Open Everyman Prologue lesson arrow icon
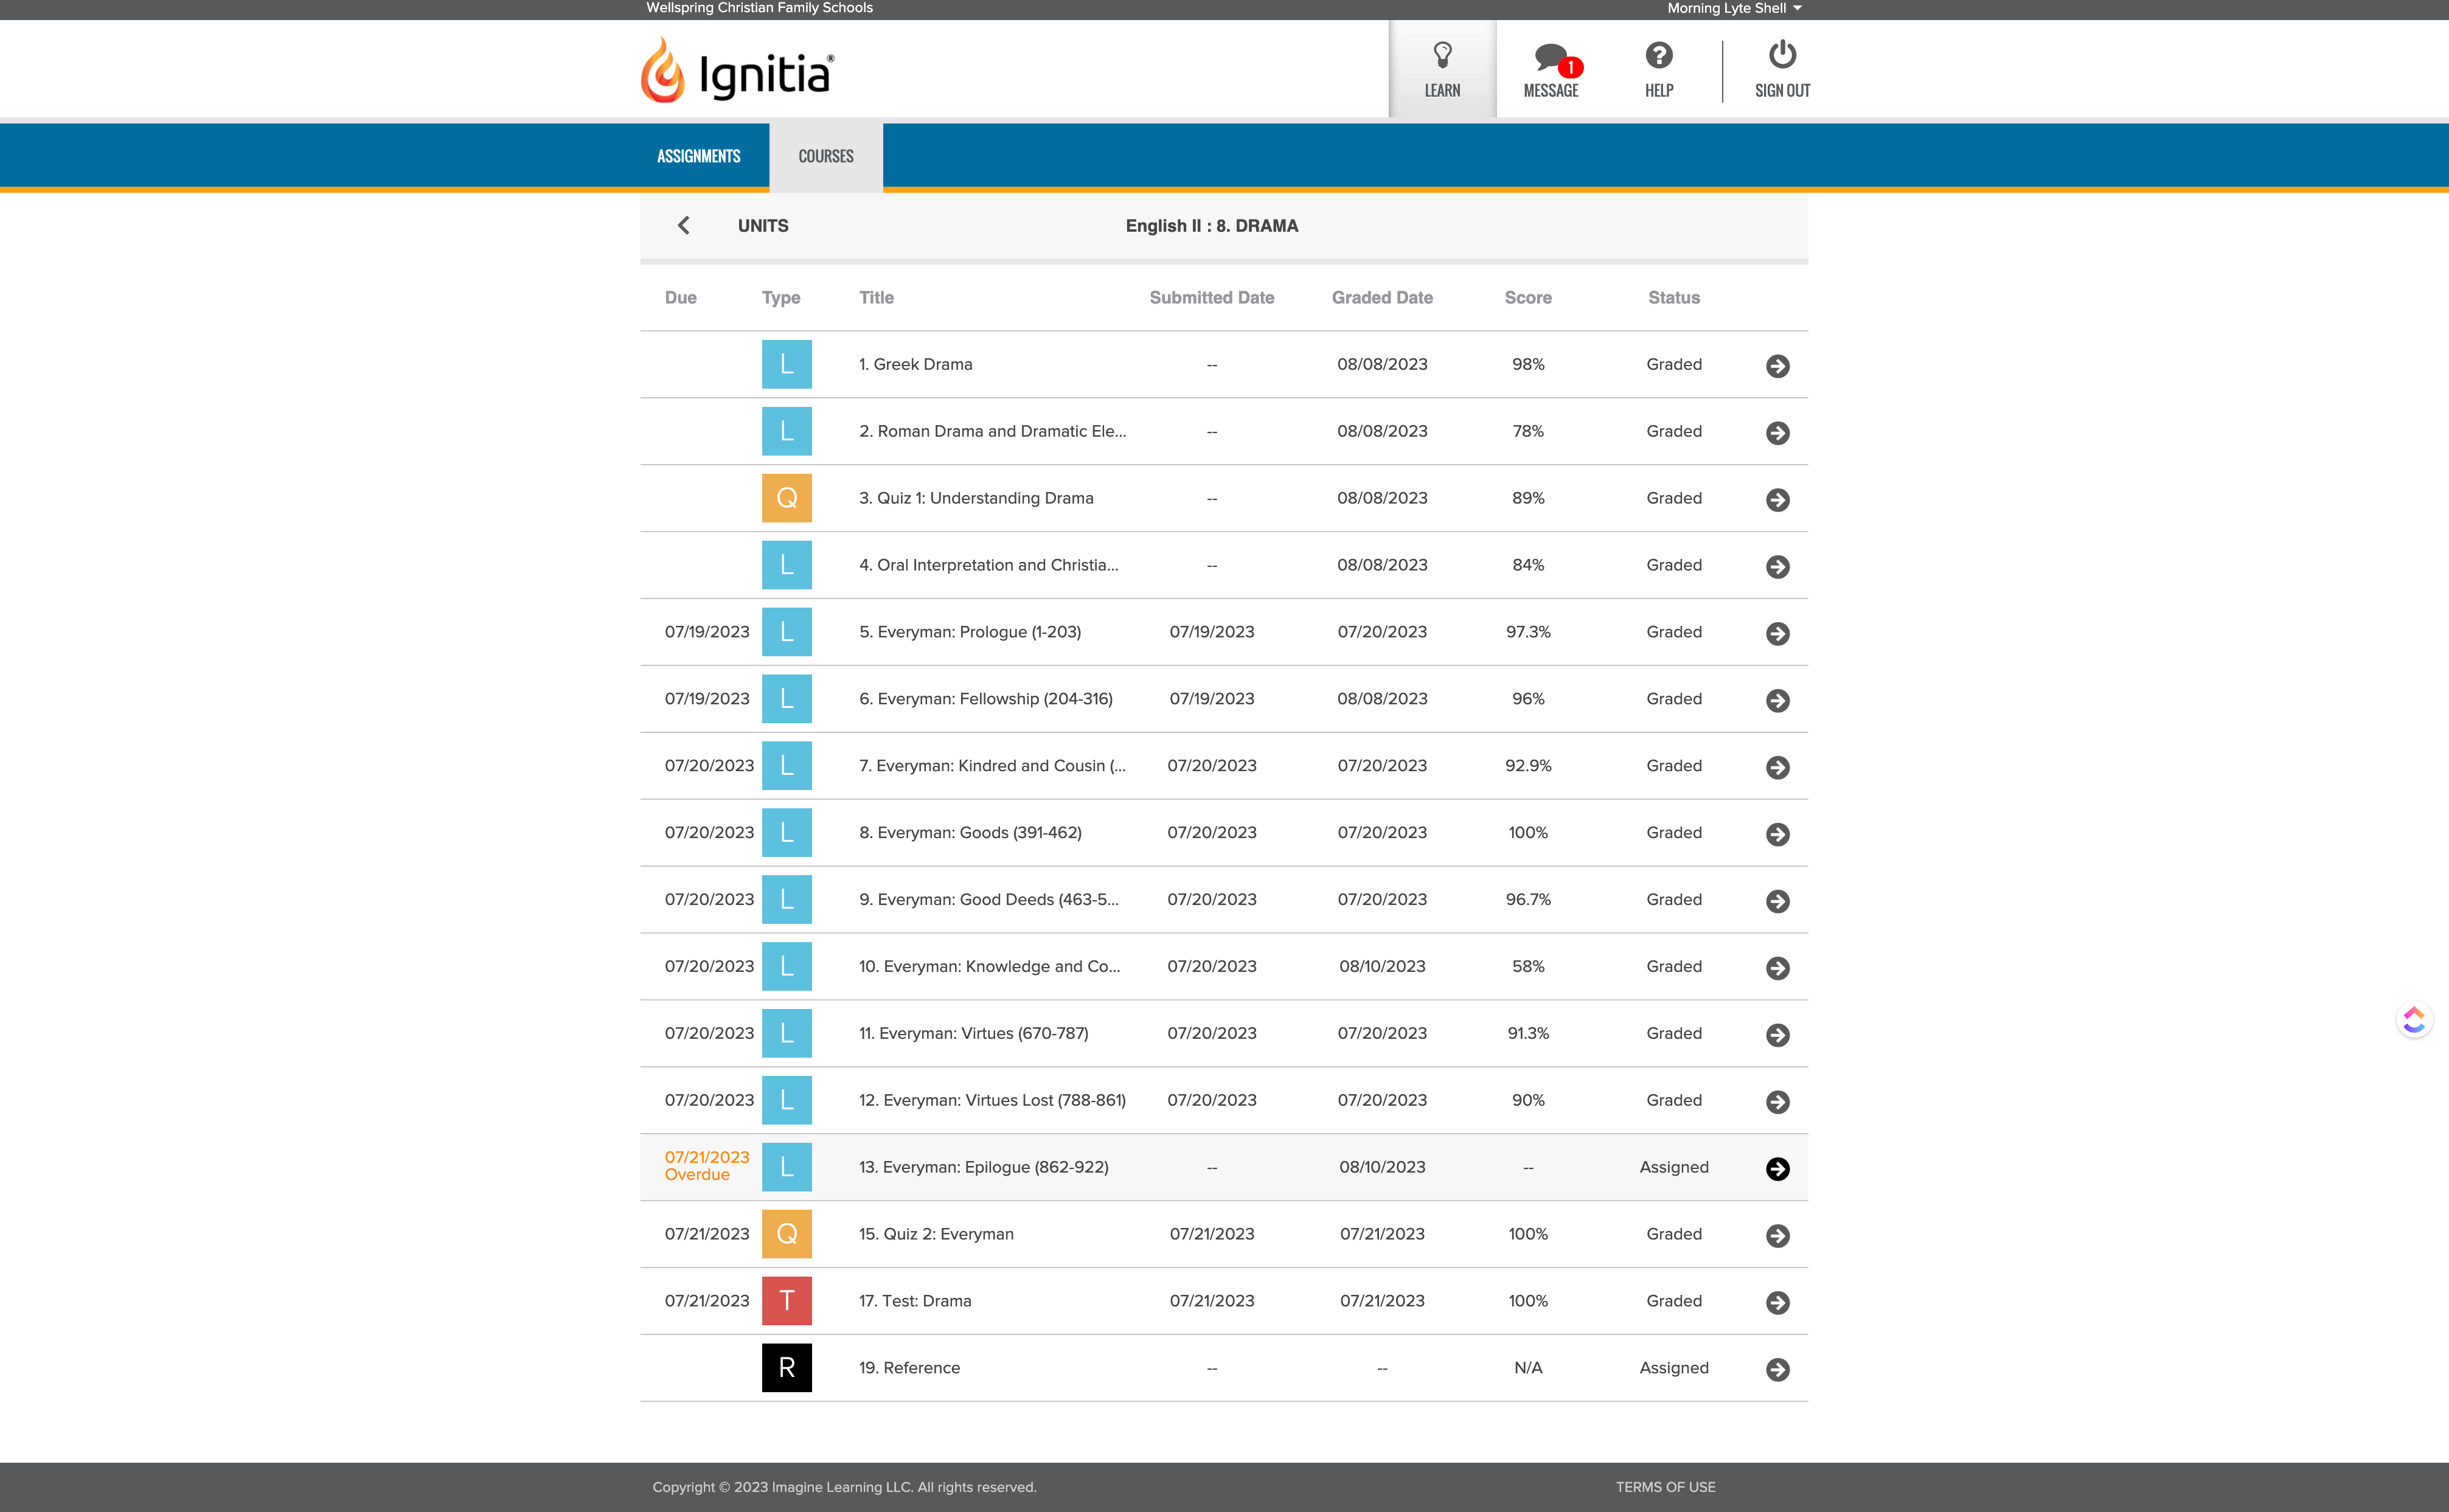2449x1512 pixels. (x=1777, y=634)
